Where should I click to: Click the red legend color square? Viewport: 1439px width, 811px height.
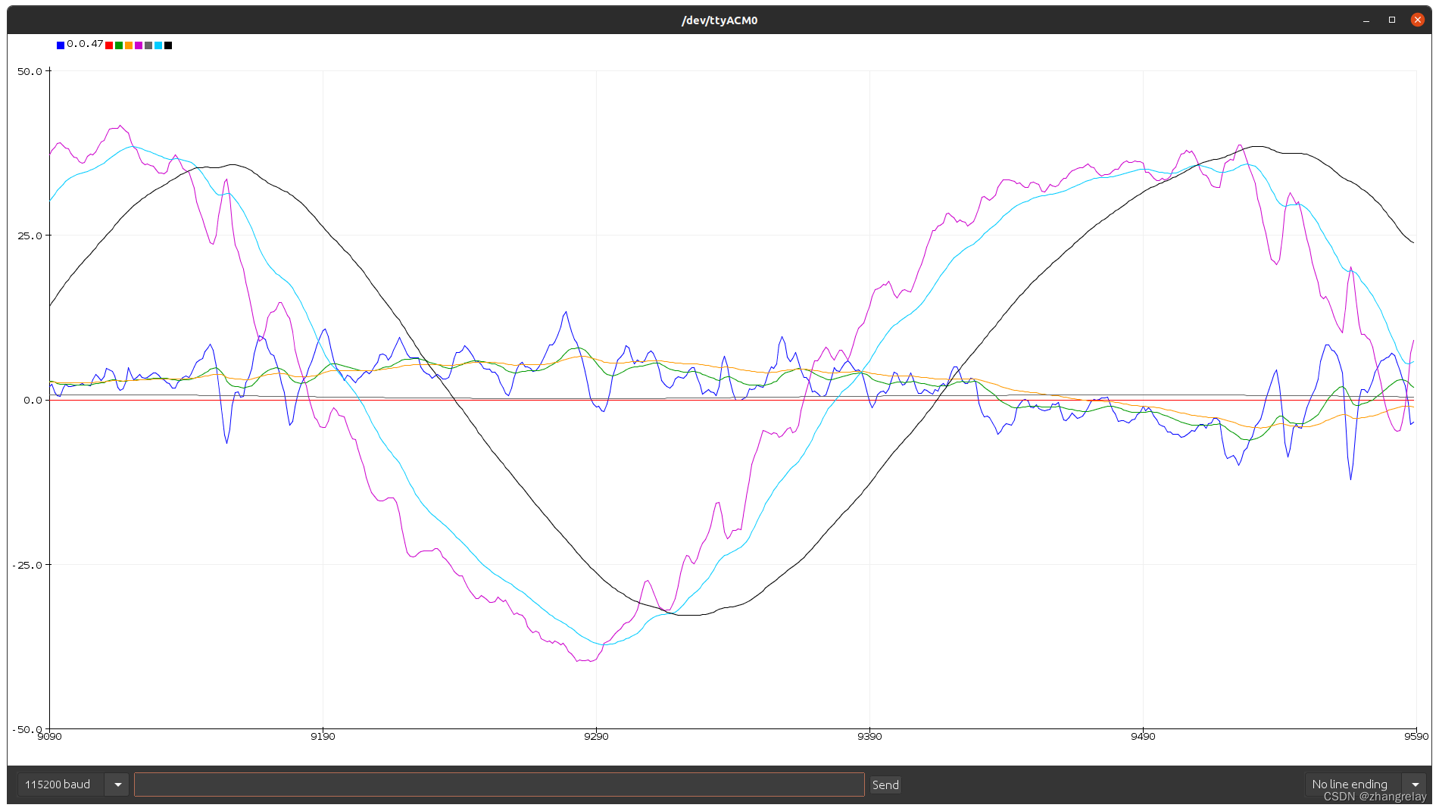(x=109, y=45)
